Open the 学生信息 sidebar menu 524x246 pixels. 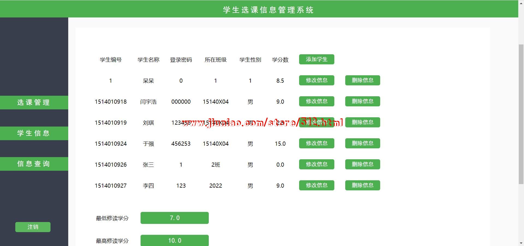34,133
